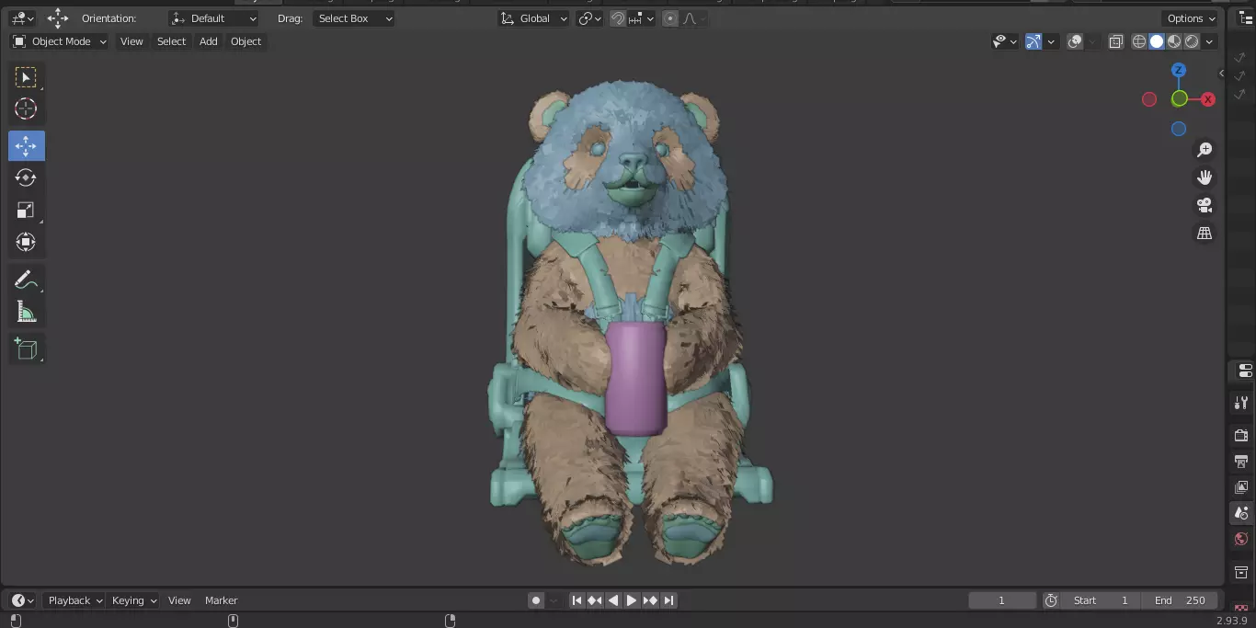Open the Keying popover
The height and width of the screenshot is (628, 1256).
pos(133,600)
